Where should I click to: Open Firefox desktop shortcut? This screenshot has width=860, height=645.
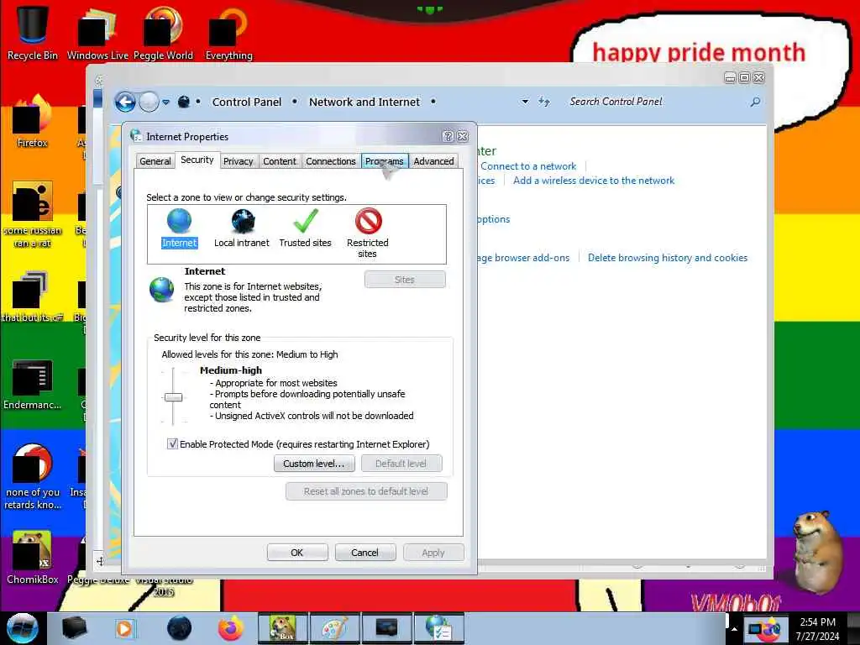pos(33,121)
